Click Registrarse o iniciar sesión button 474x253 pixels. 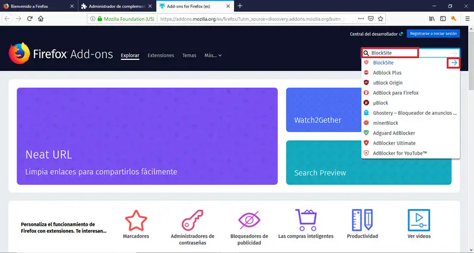[433, 34]
